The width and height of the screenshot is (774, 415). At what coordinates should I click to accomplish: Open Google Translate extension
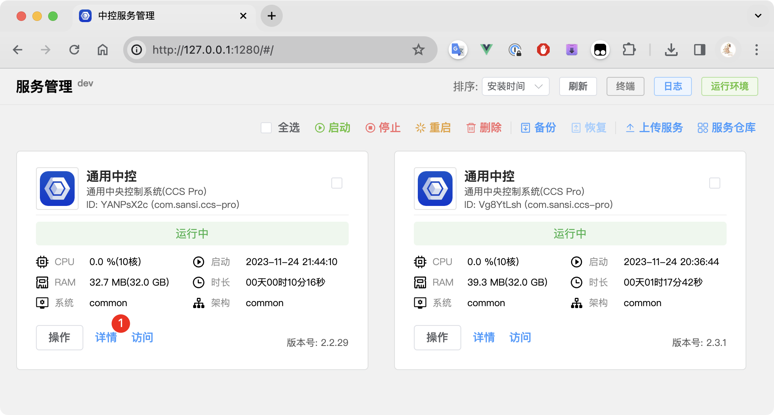coord(458,50)
